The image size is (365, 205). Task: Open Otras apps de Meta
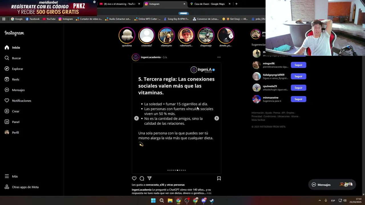[22, 187]
